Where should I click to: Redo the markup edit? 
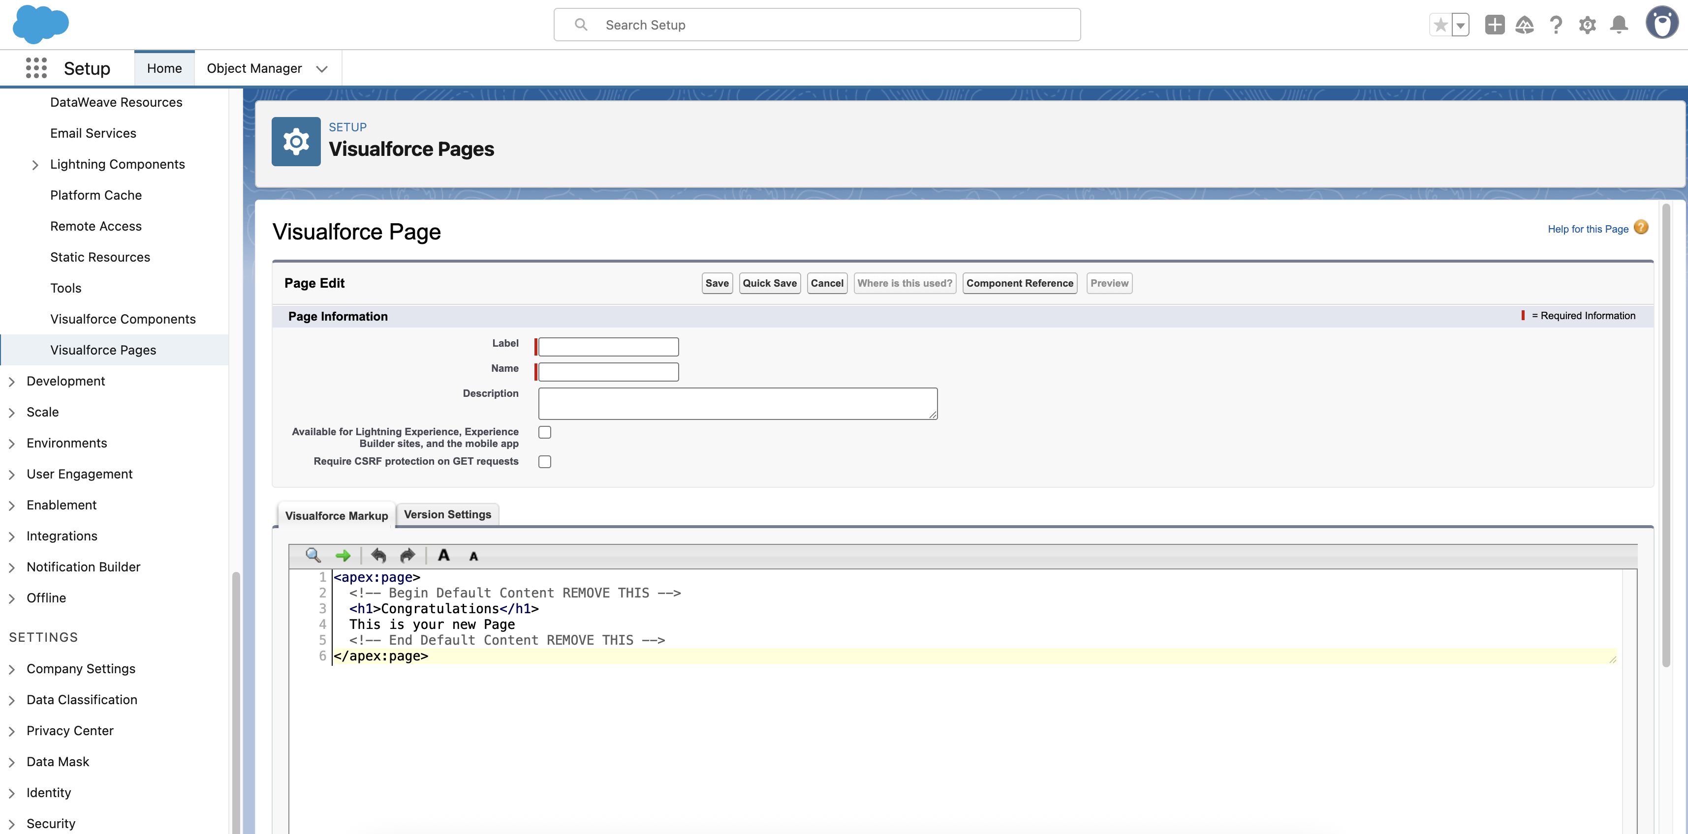(x=407, y=555)
